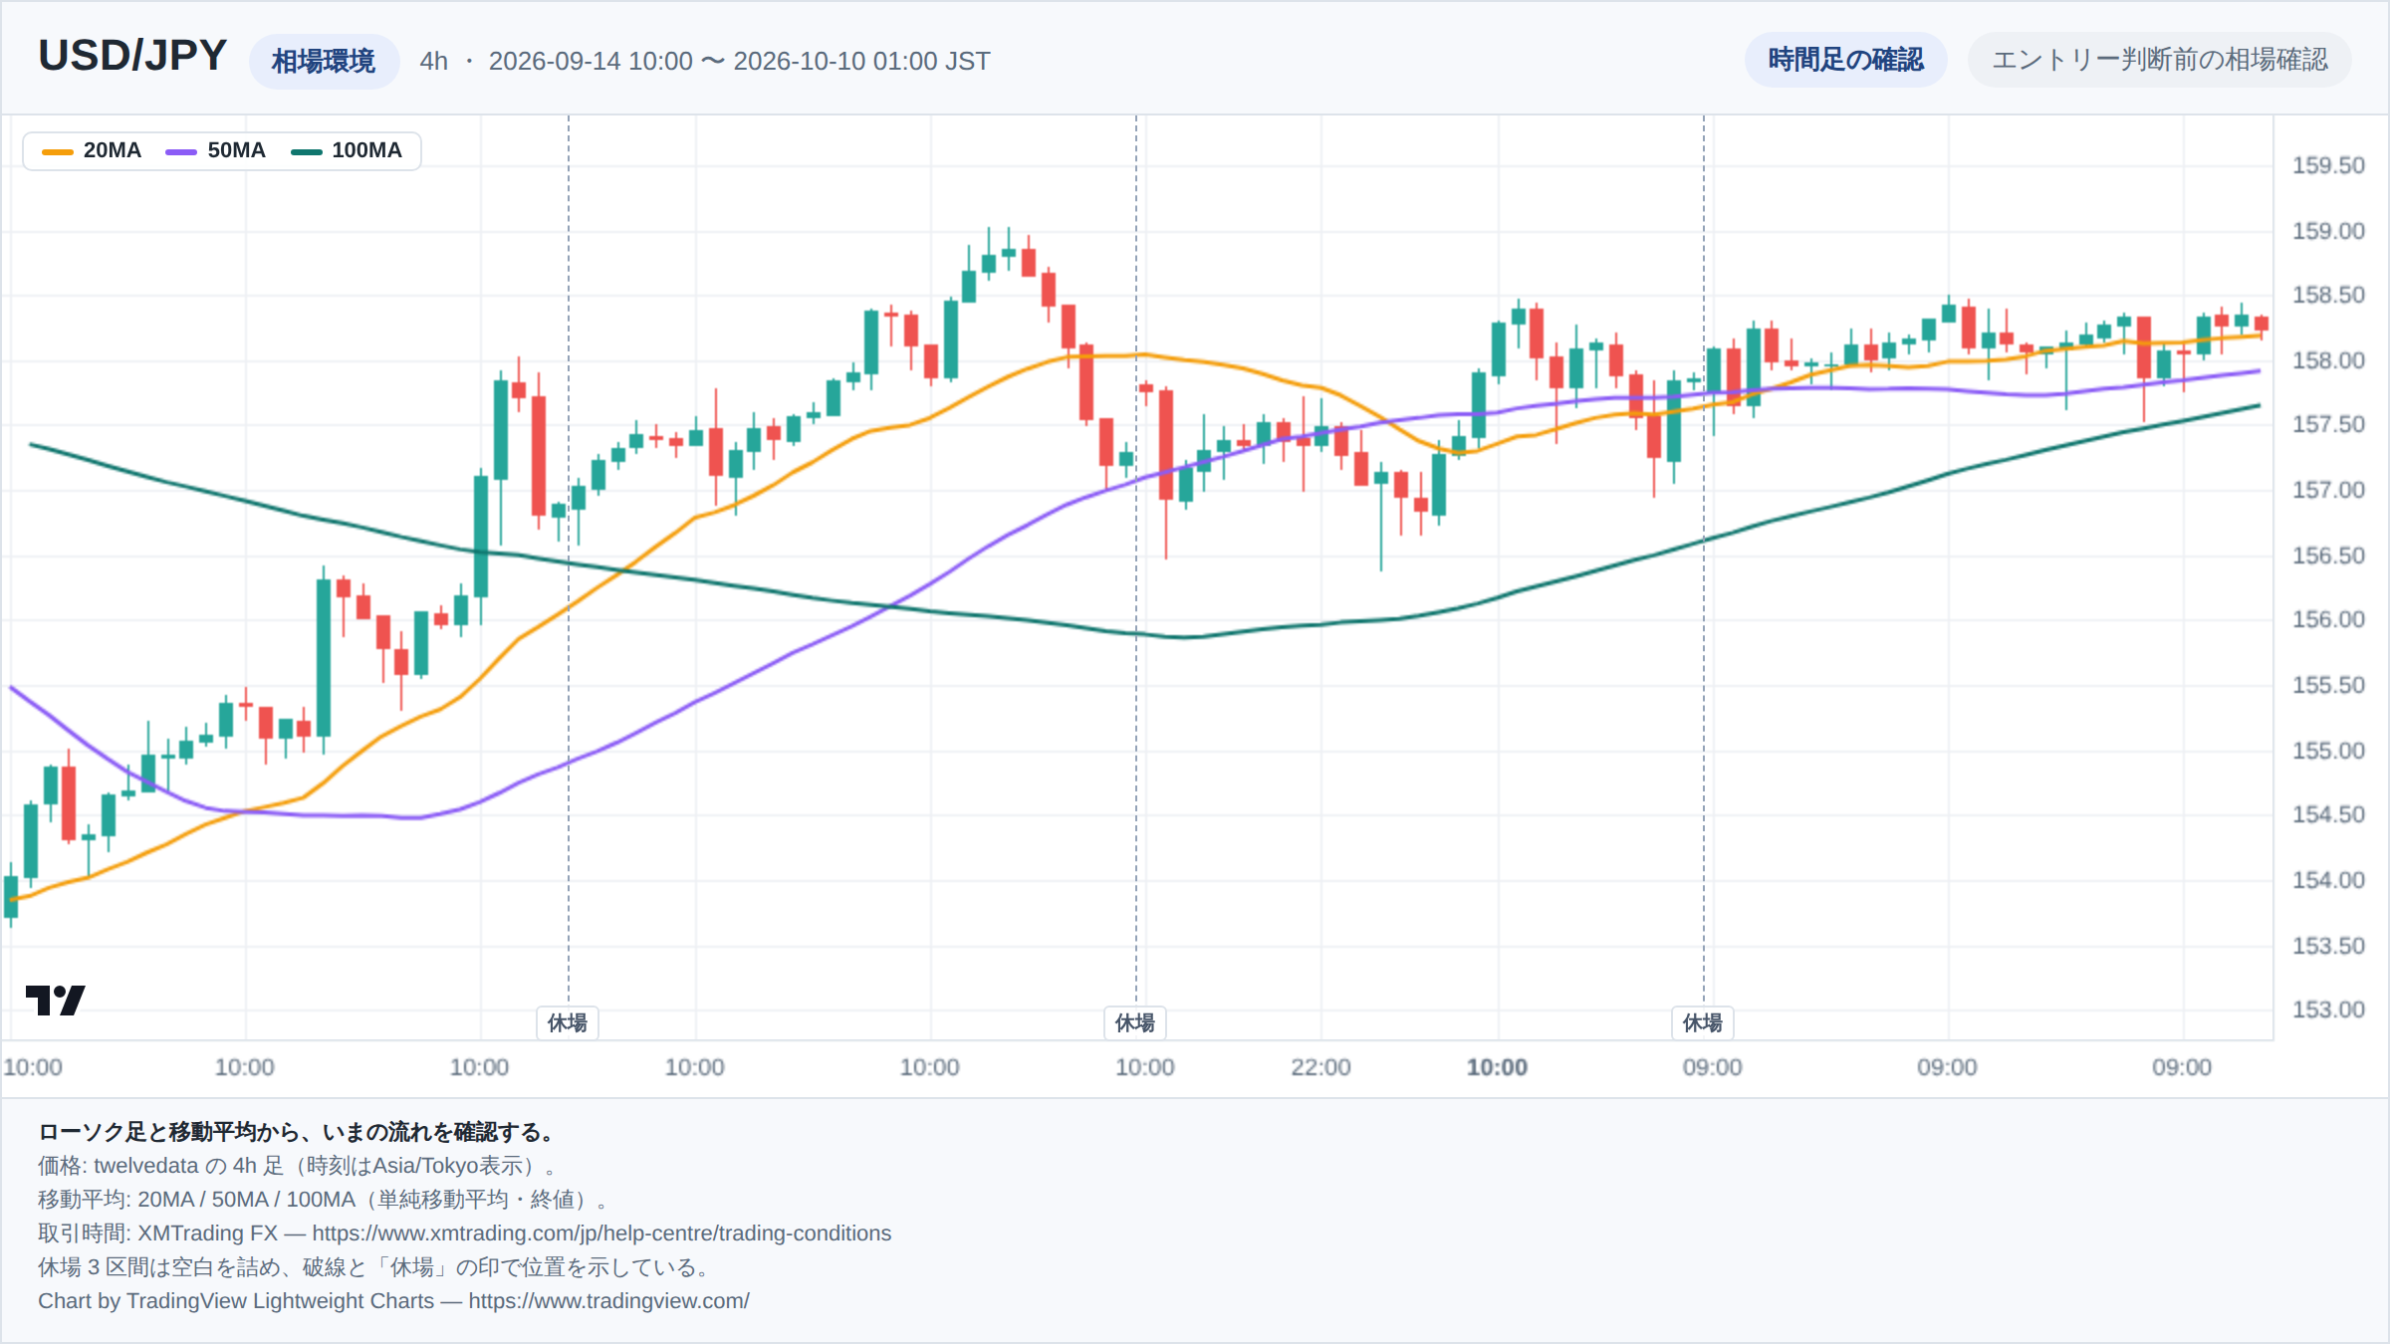This screenshot has width=2390, height=1344.
Task: Click the 100MA green legend entry
Action: (x=347, y=150)
